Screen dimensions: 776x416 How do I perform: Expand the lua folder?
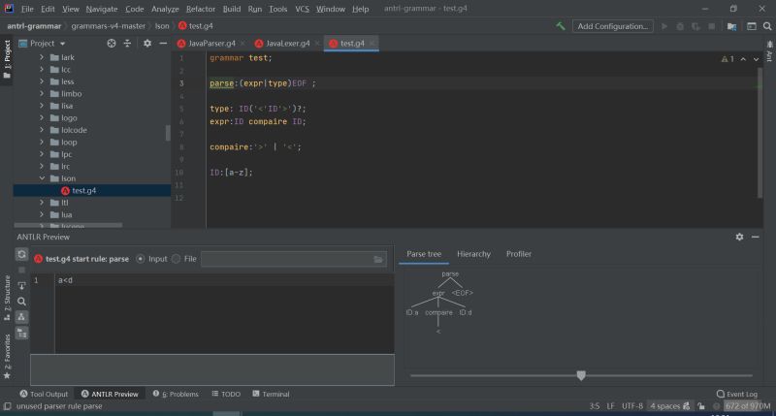pyautogui.click(x=42, y=214)
